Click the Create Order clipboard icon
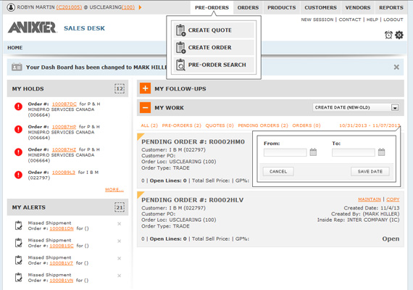The width and height of the screenshot is (413, 290). (180, 47)
